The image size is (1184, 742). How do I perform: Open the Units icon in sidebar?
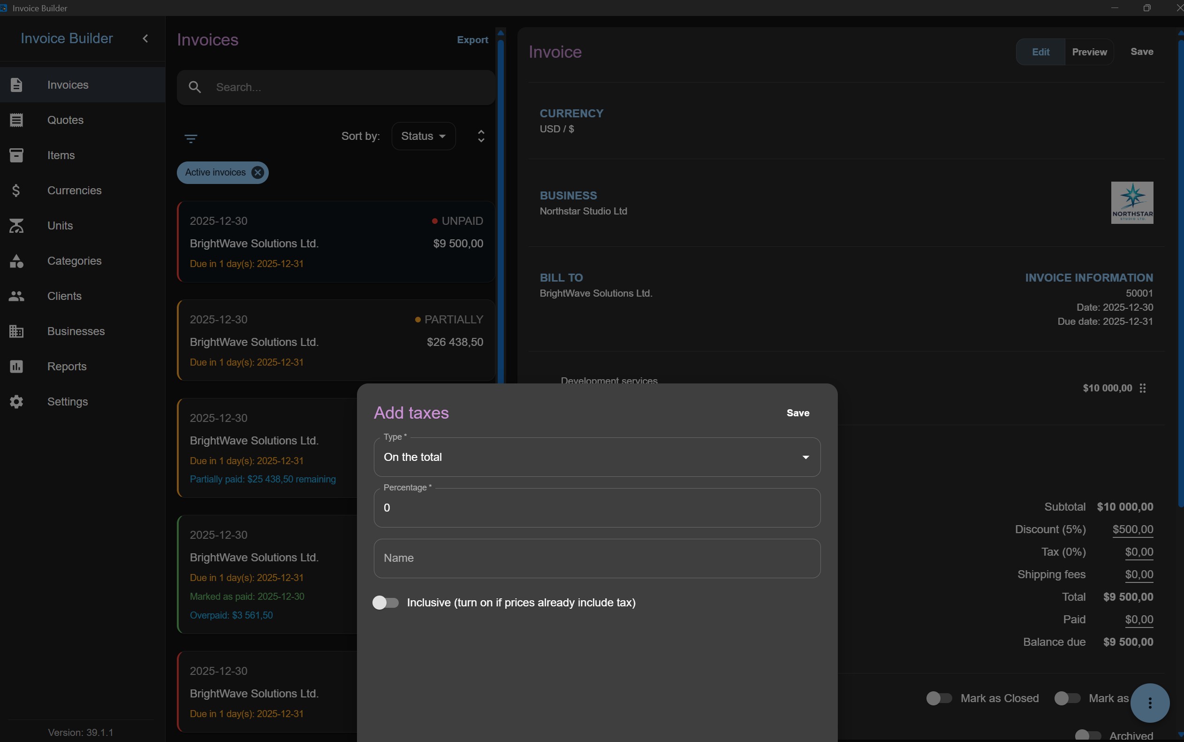coord(16,226)
